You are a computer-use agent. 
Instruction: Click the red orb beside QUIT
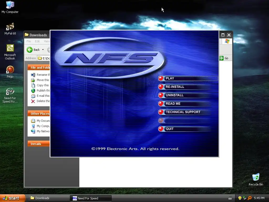tap(161, 129)
